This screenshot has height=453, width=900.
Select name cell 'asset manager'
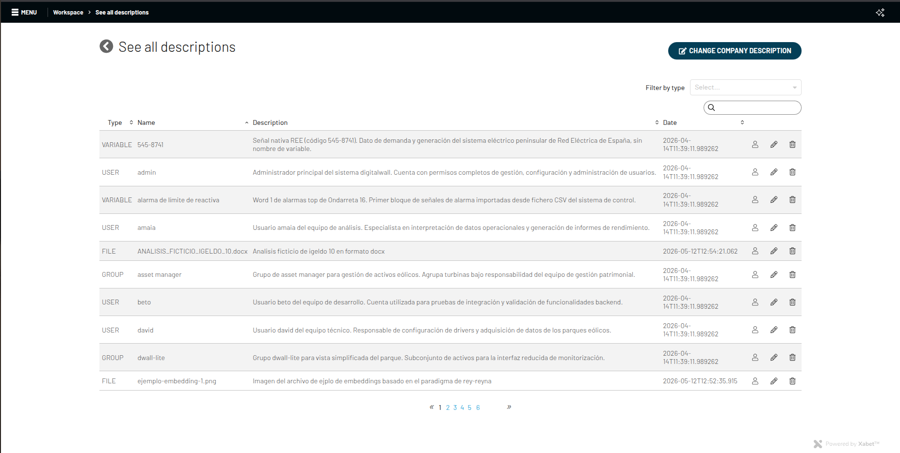tap(159, 274)
